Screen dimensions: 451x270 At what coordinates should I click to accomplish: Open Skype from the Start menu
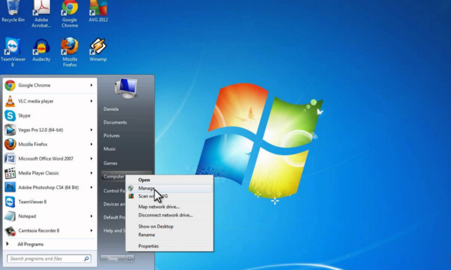click(49, 115)
